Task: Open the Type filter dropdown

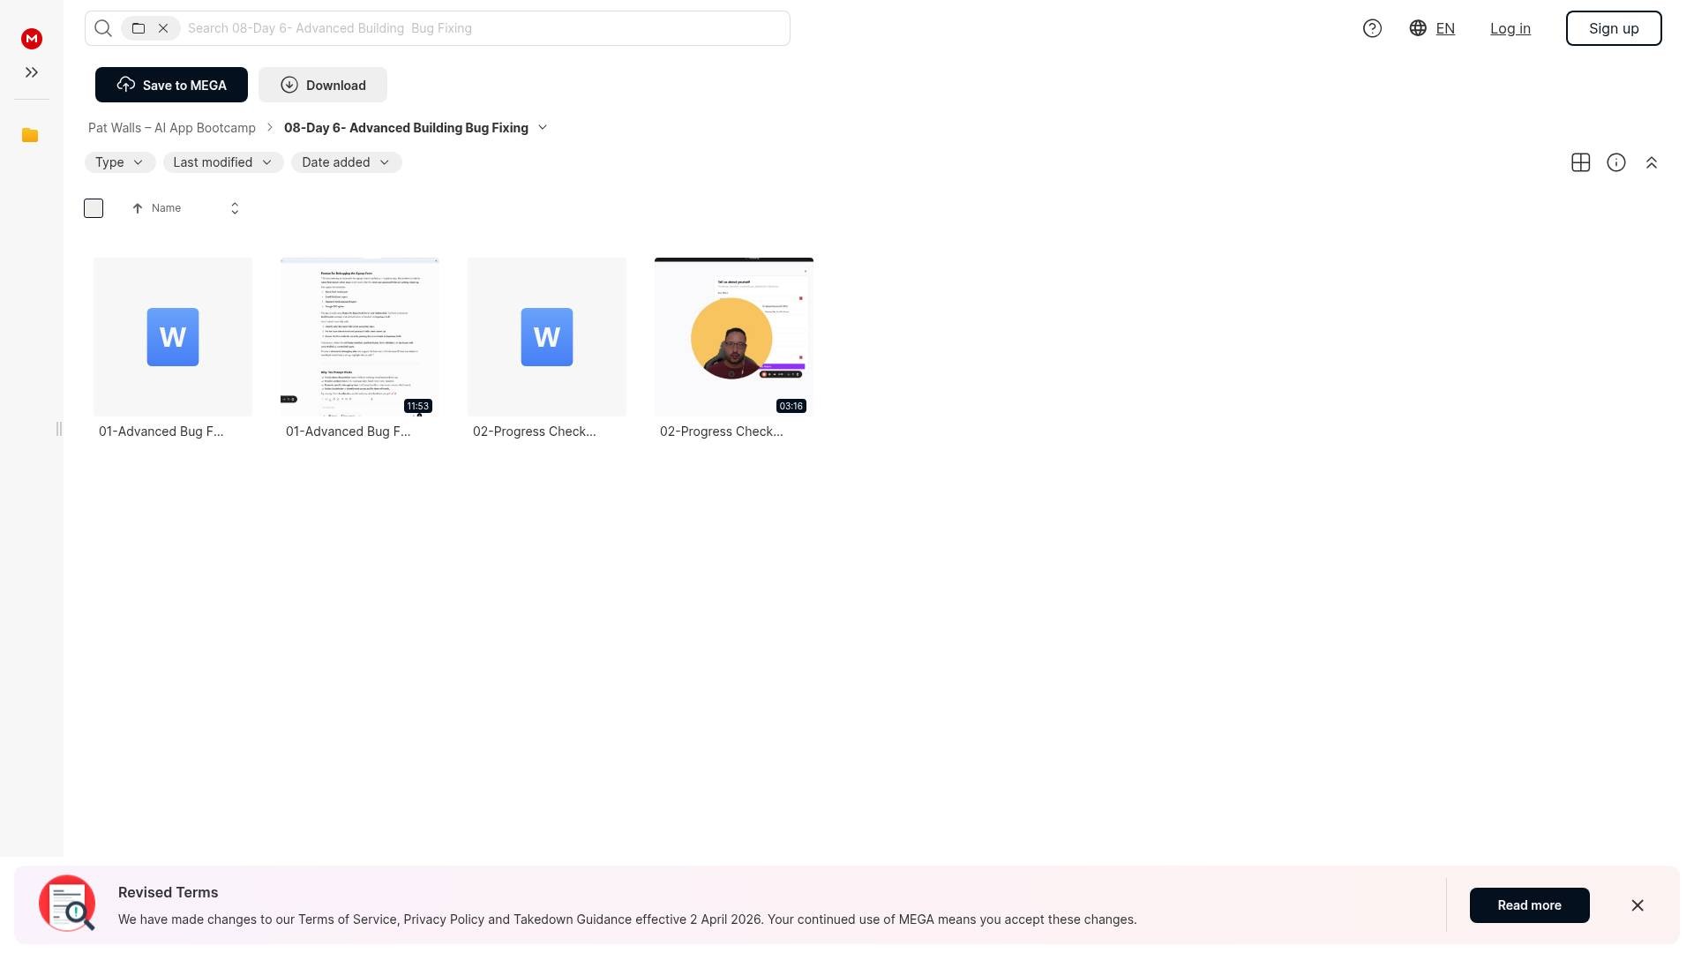Action: click(x=119, y=162)
